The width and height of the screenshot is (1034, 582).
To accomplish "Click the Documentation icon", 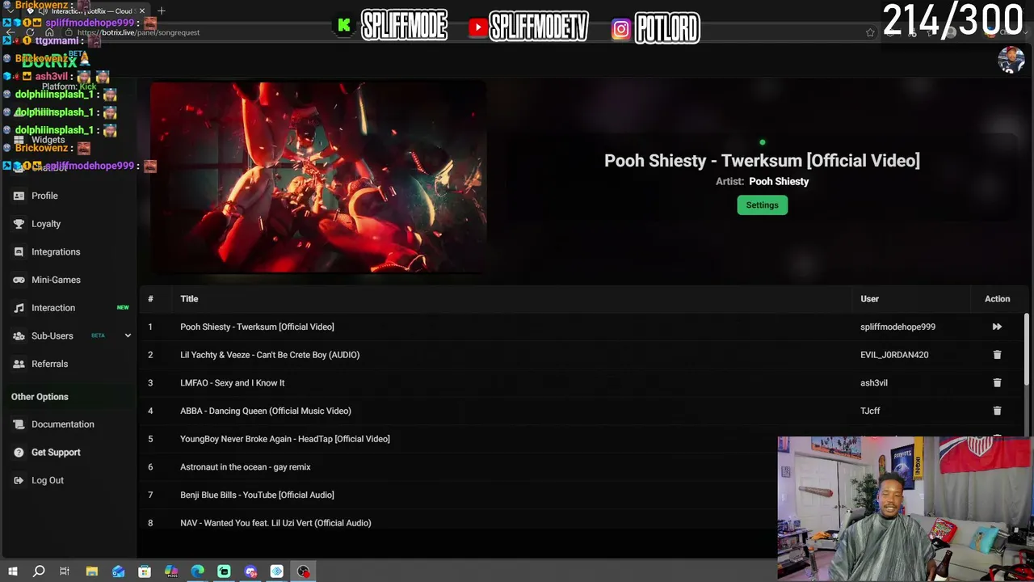I will pos(19,424).
